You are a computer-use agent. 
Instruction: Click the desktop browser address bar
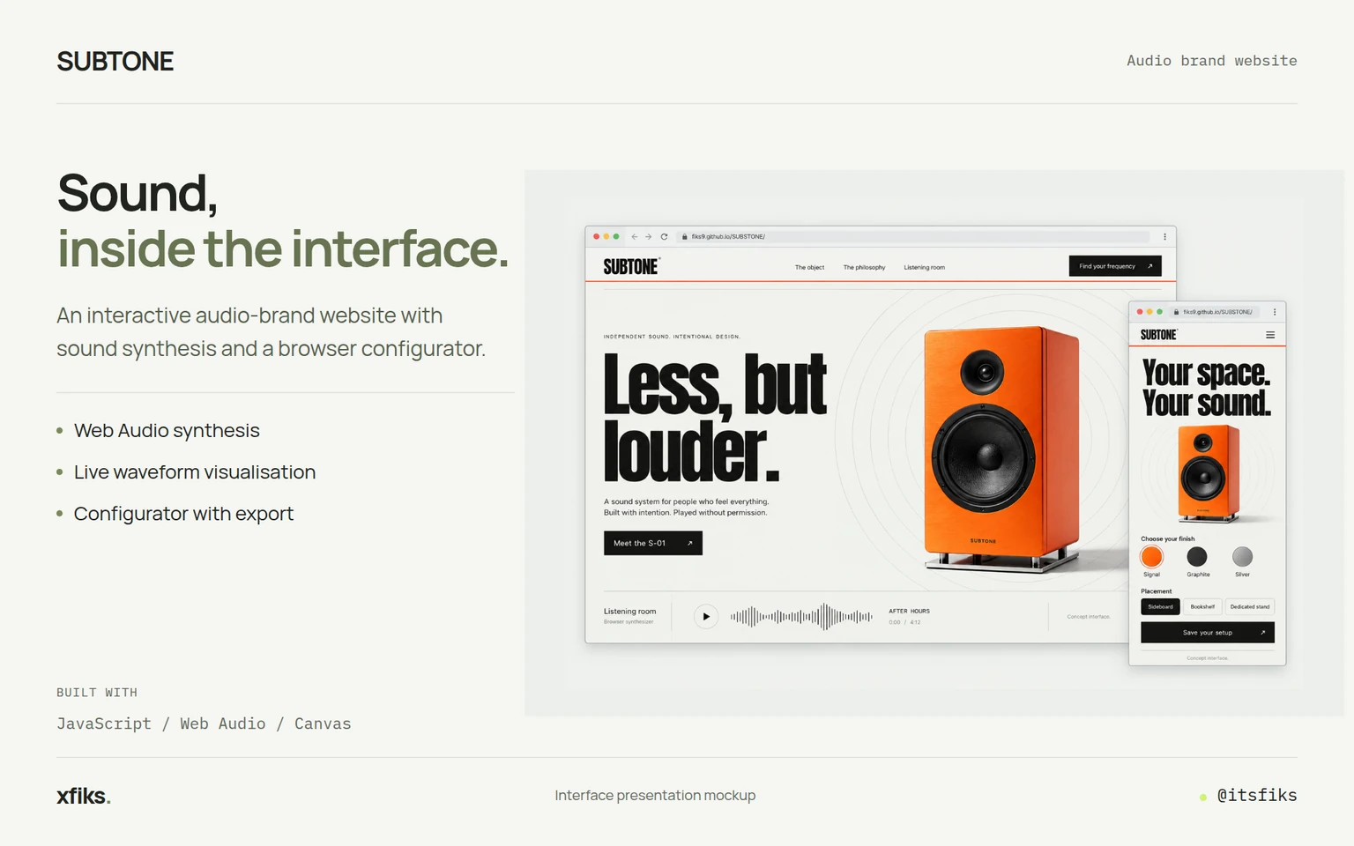(x=913, y=236)
